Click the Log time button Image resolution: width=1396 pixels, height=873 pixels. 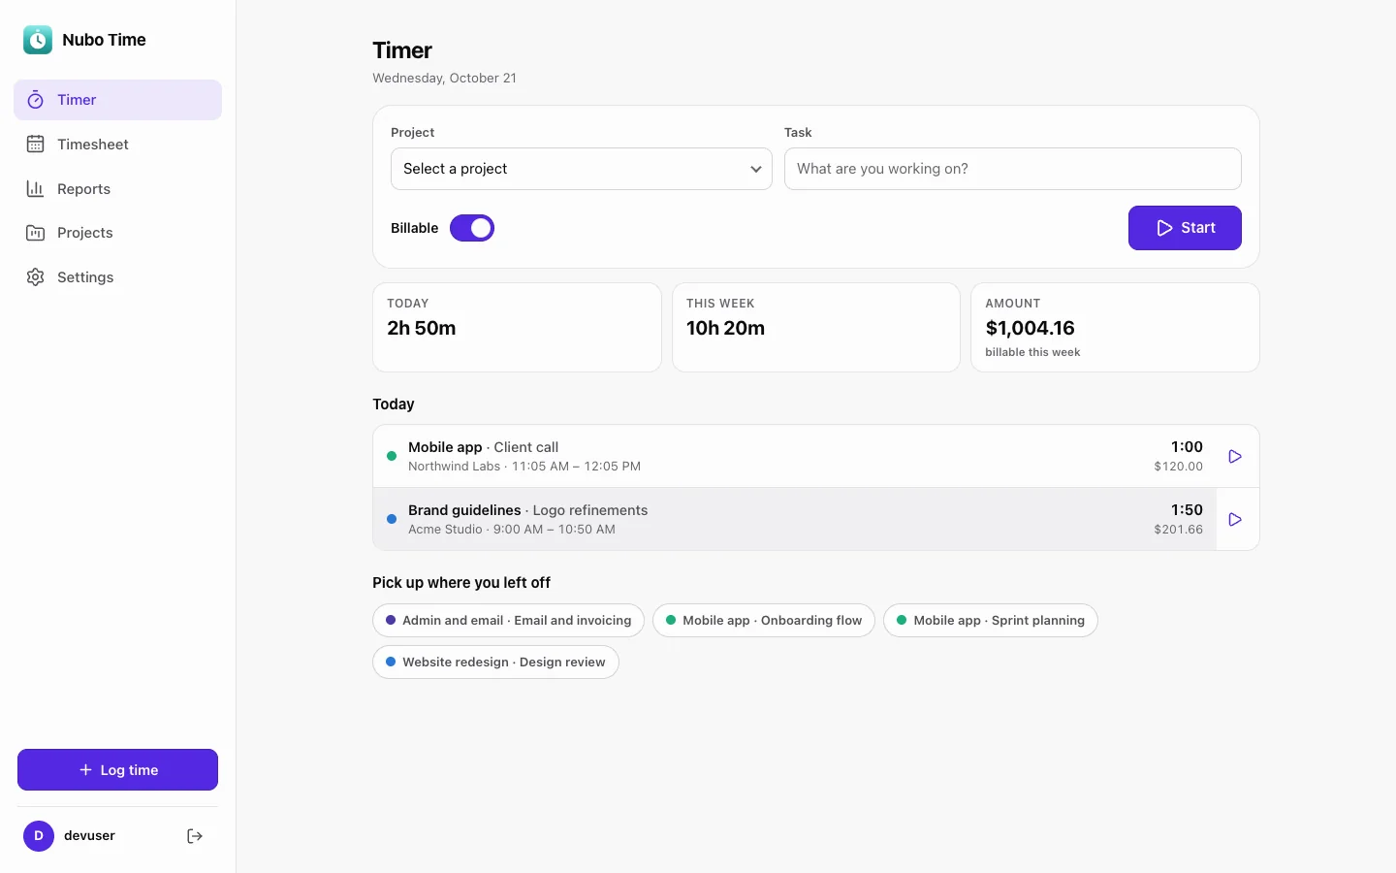pyautogui.click(x=117, y=770)
